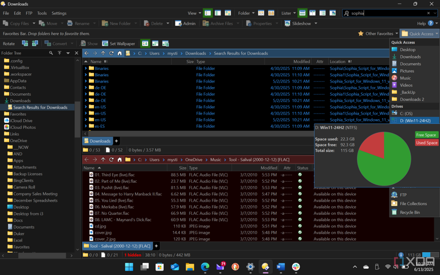Viewport: 440px width, 275px height.
Task: Refresh the upper Downloads file pane
Action: 111,53
